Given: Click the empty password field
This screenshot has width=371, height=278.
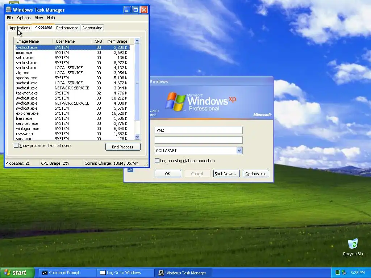Looking at the screenshot, I should coord(199,140).
